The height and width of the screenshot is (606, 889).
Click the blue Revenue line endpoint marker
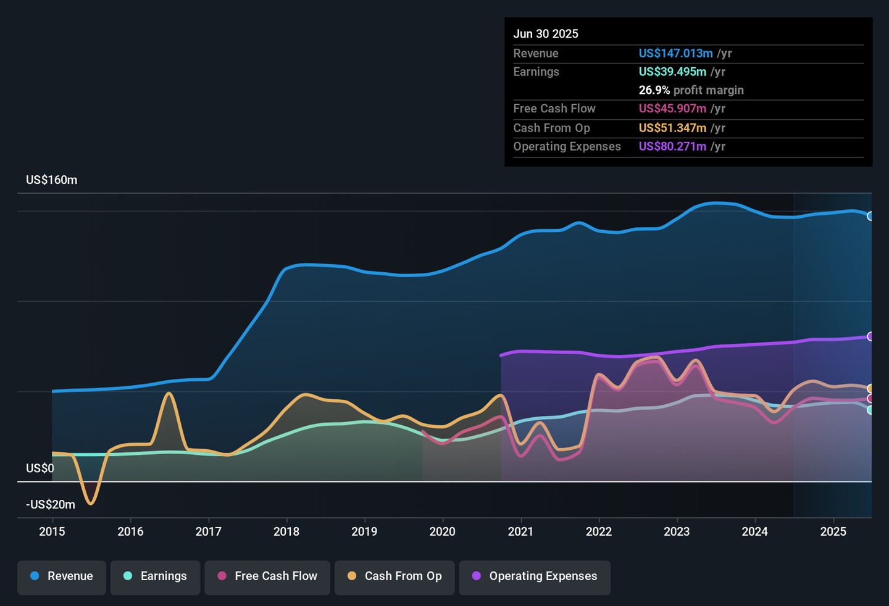[x=870, y=216]
